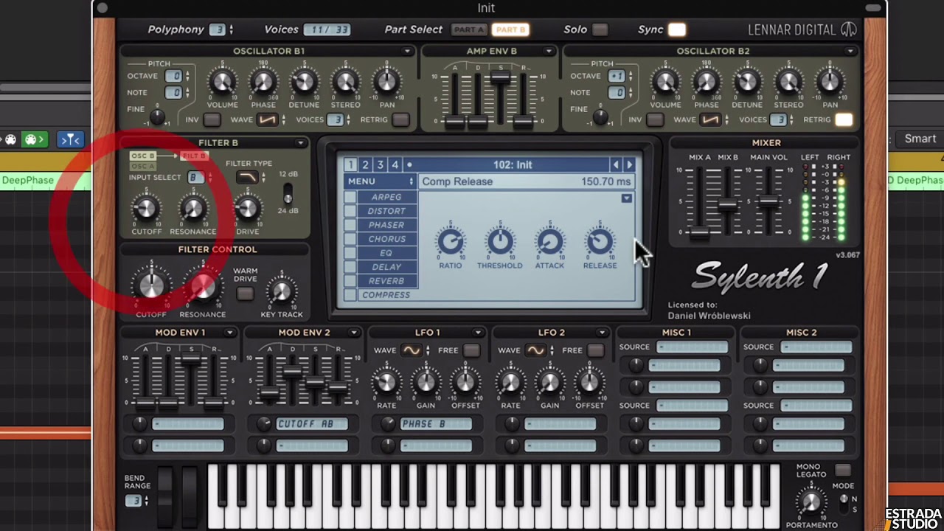
Task: Open the PHASE B destination field in LFO 1
Action: [x=436, y=424]
